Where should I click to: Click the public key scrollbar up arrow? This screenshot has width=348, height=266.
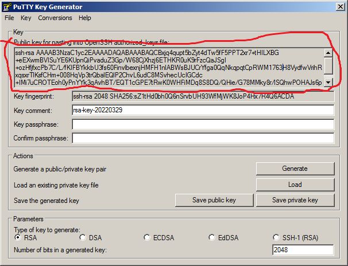click(x=328, y=53)
